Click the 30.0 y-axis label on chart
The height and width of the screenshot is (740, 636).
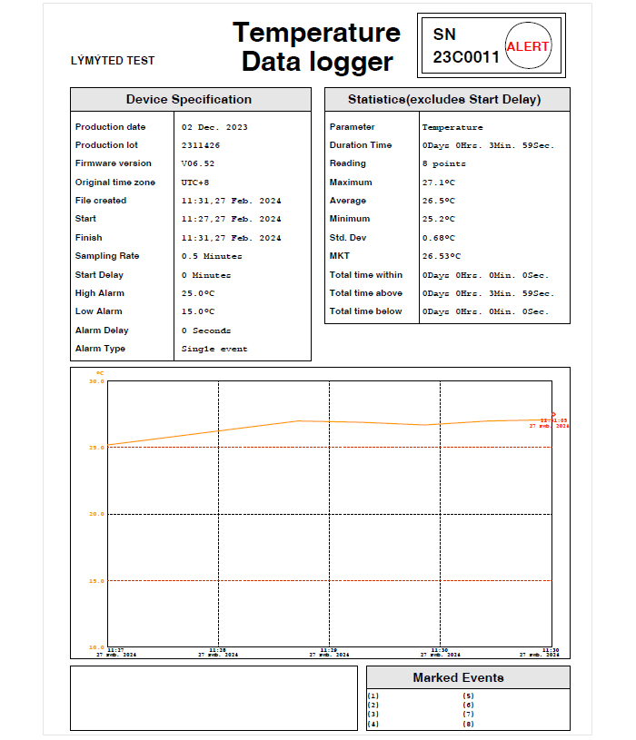[x=96, y=381]
